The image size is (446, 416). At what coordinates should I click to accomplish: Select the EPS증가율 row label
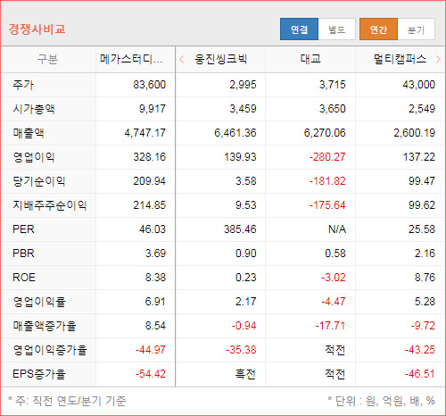39,374
